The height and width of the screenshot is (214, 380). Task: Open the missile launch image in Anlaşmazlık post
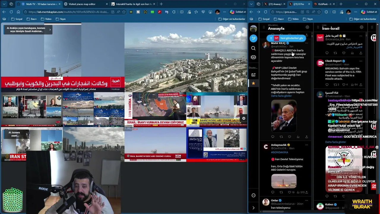tap(284, 181)
